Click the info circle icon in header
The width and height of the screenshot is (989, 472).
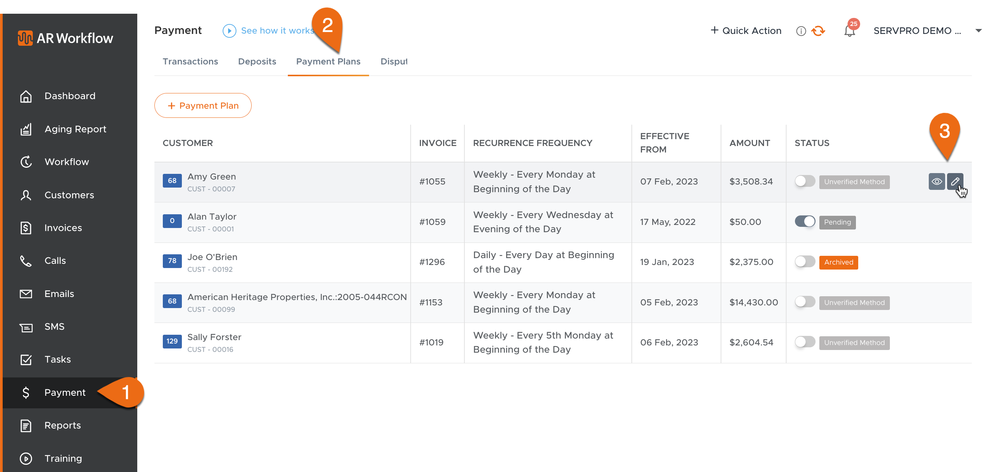pos(801,31)
